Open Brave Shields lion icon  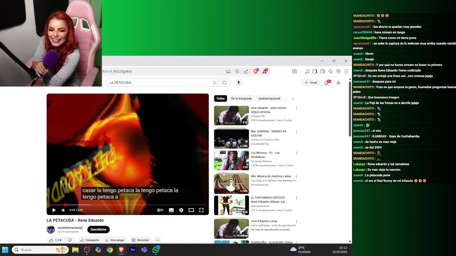click(x=256, y=71)
